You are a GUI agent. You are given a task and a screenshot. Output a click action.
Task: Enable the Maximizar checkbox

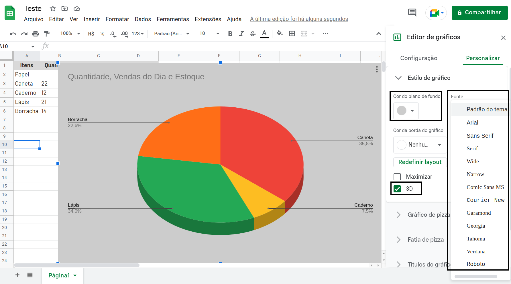coord(397,177)
